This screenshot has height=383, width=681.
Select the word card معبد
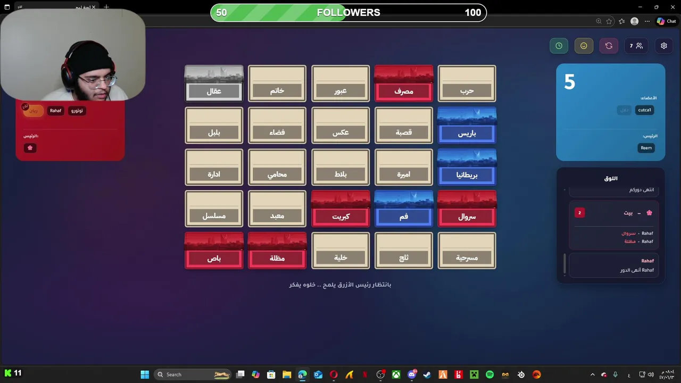277,209
